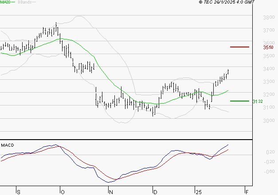This screenshot has height=195, width=278.
Task: Select the F month marker on timeline
Action: pyautogui.click(x=247, y=192)
